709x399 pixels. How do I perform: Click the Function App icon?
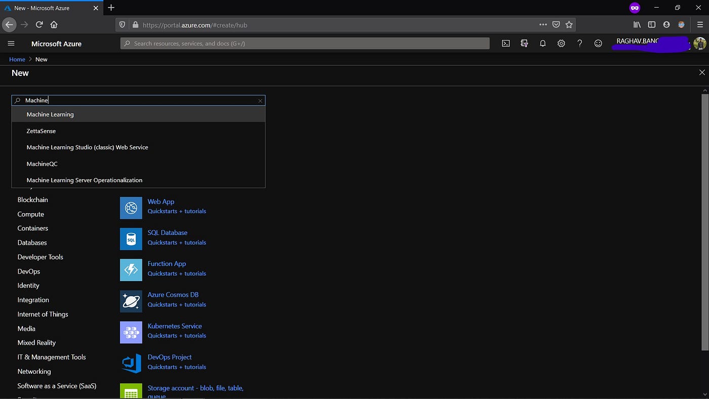click(x=131, y=270)
